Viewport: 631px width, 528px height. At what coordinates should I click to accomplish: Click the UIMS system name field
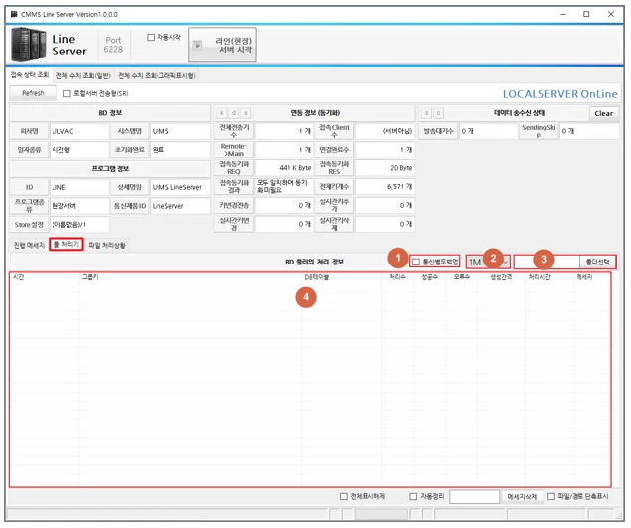tap(180, 131)
